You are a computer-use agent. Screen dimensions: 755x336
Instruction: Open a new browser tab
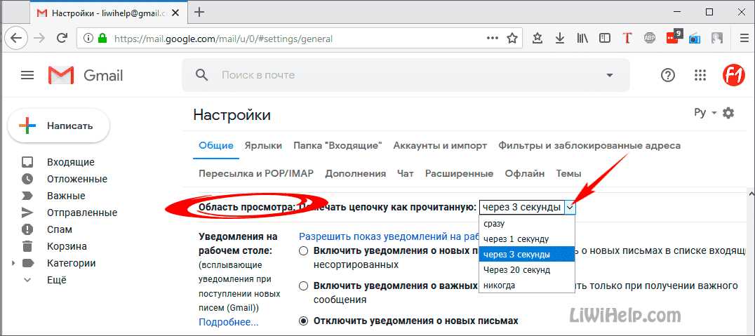tap(199, 13)
